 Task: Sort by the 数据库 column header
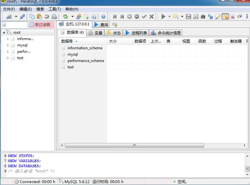click(x=83, y=41)
